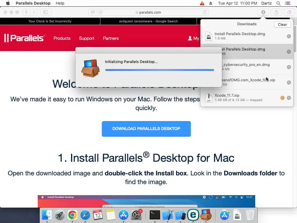Select first 'Install Parallels Desktop.dmg' 1.6 MB download
297x223 pixels.
pyautogui.click(x=247, y=36)
